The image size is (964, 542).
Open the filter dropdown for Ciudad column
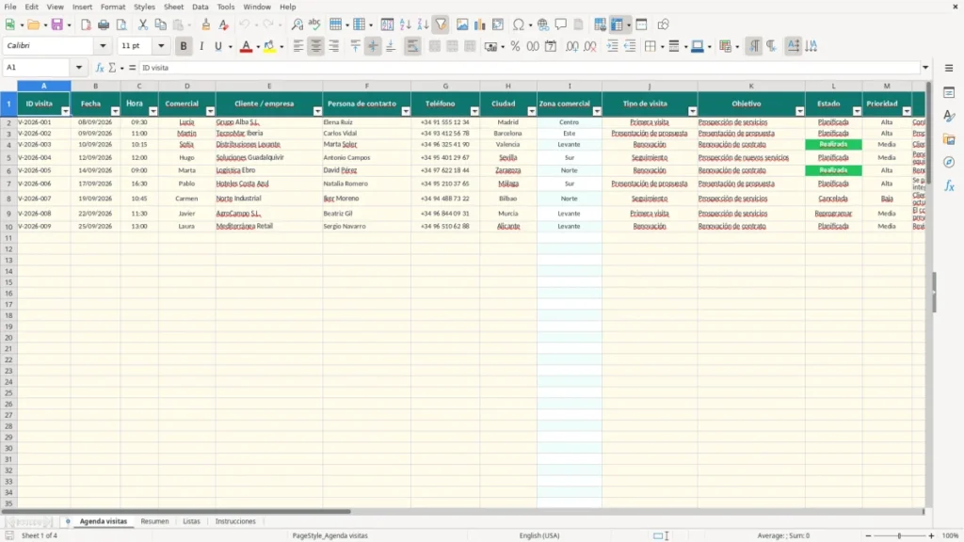[x=532, y=111]
